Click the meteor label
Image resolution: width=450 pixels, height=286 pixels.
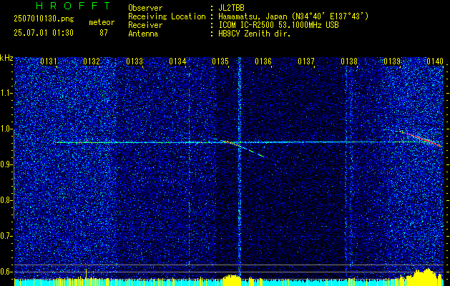102,22
